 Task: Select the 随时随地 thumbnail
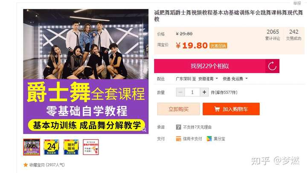(x=71, y=147)
